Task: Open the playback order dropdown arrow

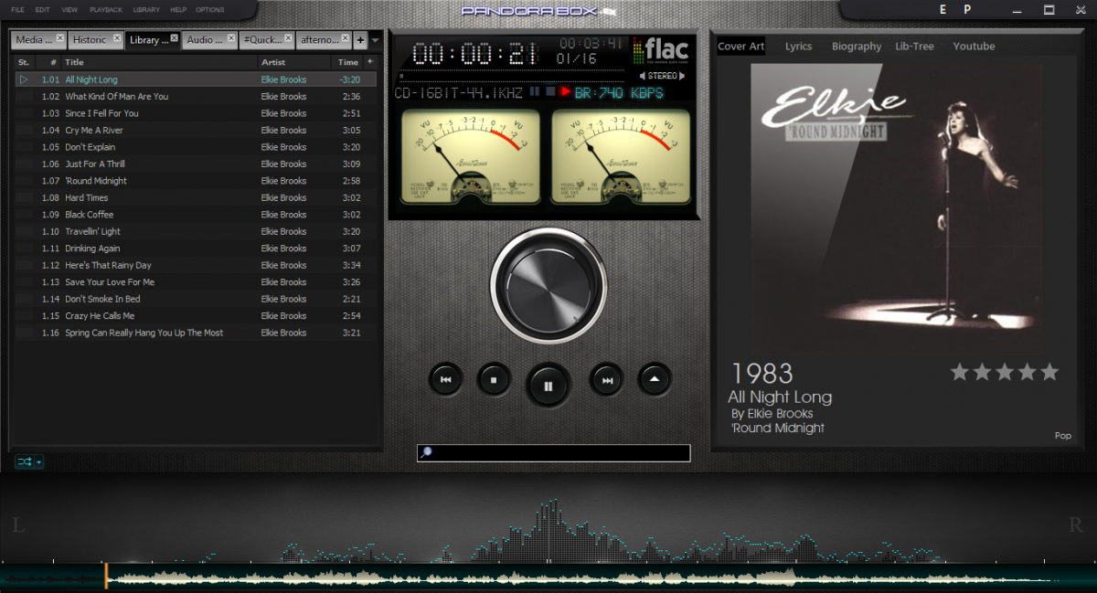Action: pos(38,462)
